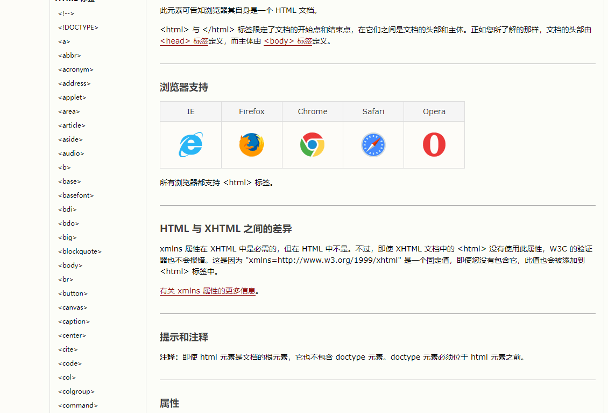Image resolution: width=608 pixels, height=413 pixels.
Task: Click the Chrome browser icon
Action: [313, 145]
